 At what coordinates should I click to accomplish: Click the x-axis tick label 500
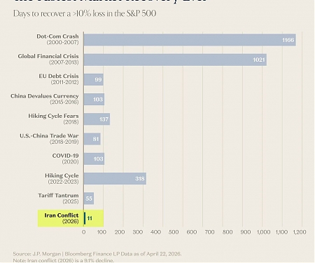[x=174, y=232]
